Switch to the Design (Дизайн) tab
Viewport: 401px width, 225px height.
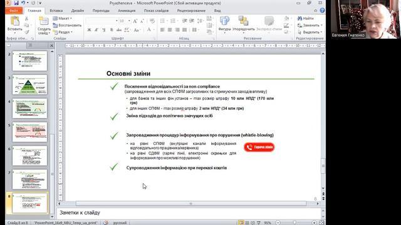point(78,11)
